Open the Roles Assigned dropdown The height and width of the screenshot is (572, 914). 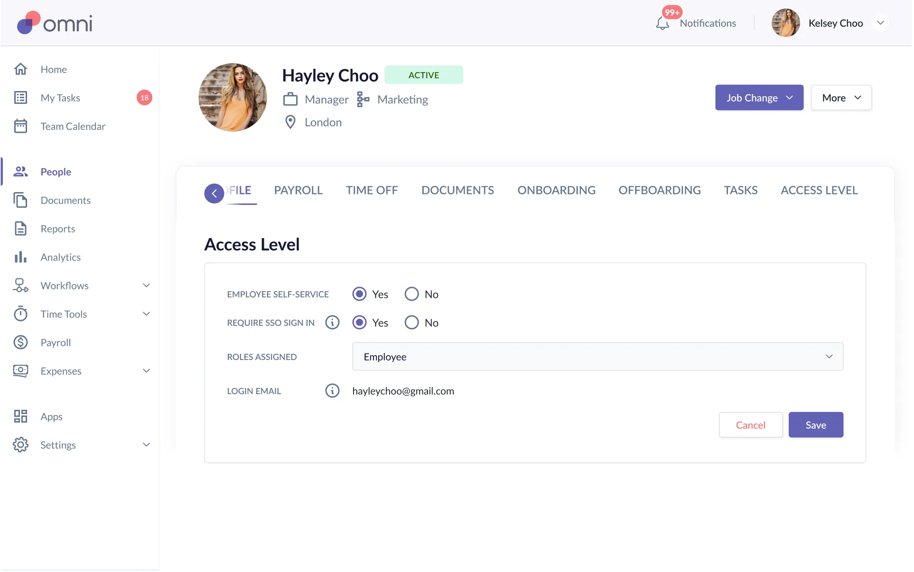597,357
